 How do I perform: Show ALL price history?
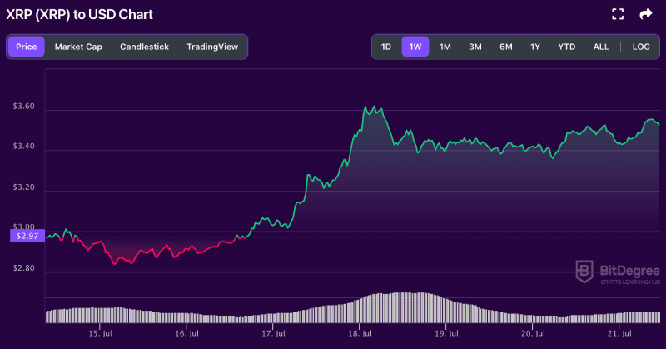[x=601, y=47]
